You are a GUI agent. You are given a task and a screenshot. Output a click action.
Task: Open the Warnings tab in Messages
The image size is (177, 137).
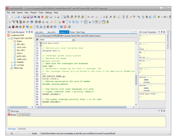[24, 115]
